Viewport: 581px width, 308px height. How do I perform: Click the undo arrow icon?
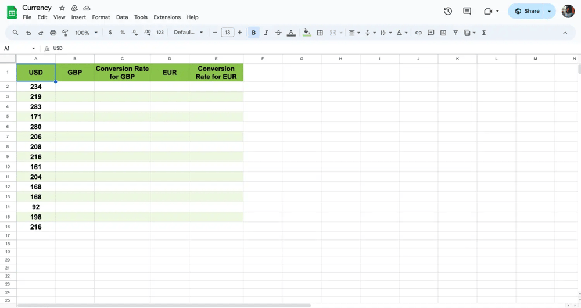(28, 33)
